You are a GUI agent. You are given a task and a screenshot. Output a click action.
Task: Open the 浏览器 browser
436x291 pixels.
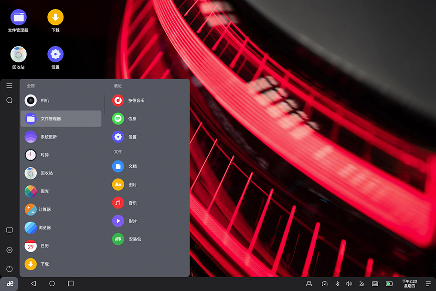[x=44, y=228]
